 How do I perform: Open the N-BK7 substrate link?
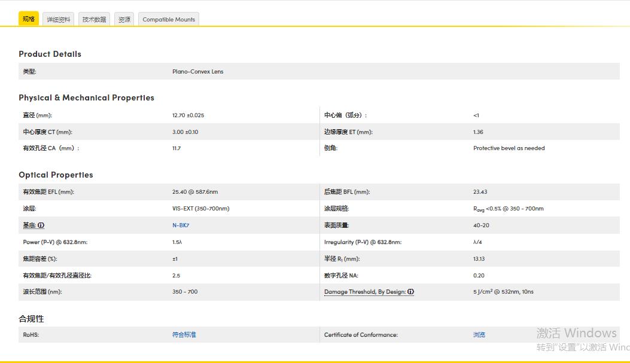[x=181, y=225]
